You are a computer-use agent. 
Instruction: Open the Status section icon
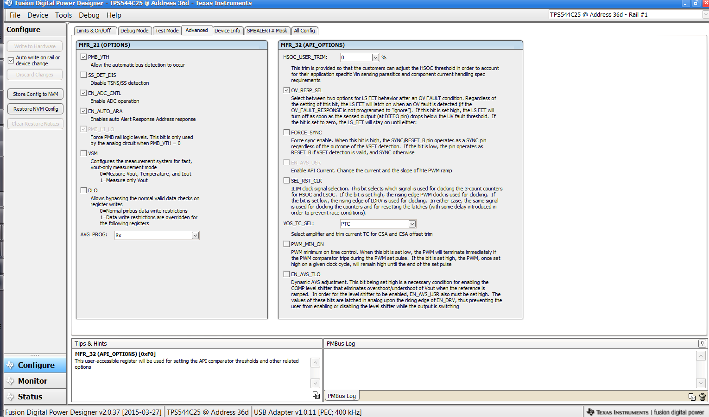click(10, 396)
